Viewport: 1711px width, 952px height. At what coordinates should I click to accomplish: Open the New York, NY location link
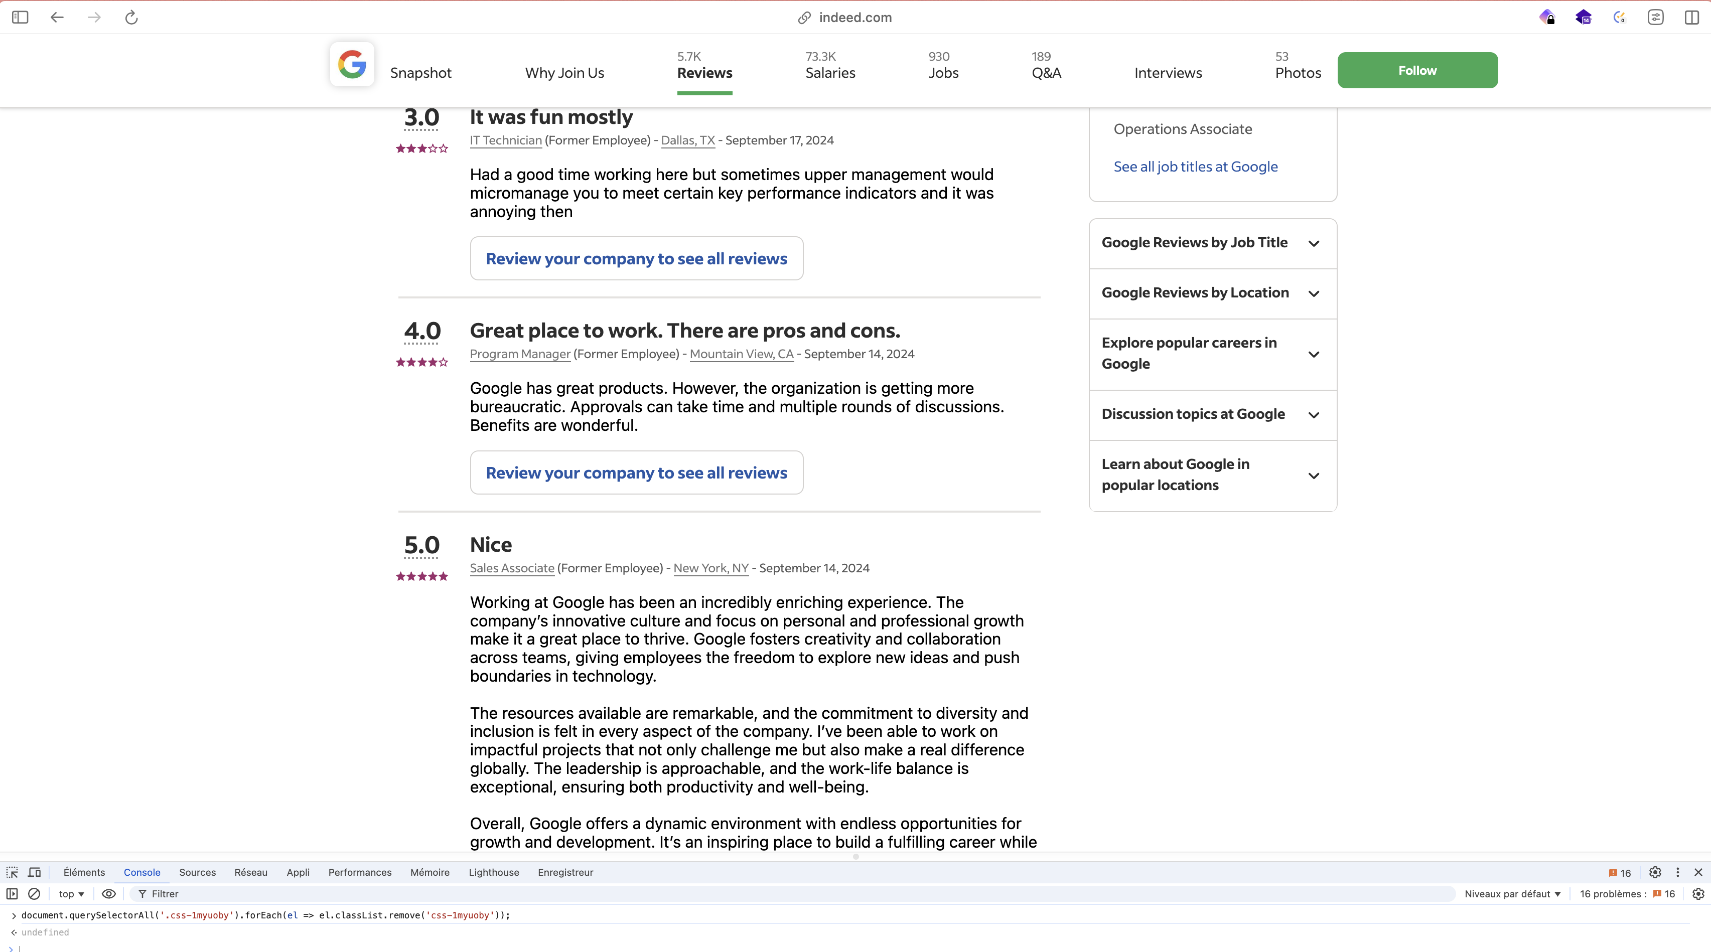click(x=711, y=568)
